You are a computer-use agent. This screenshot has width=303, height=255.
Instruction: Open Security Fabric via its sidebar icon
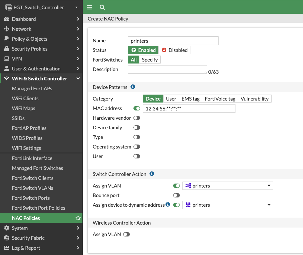point(7,238)
